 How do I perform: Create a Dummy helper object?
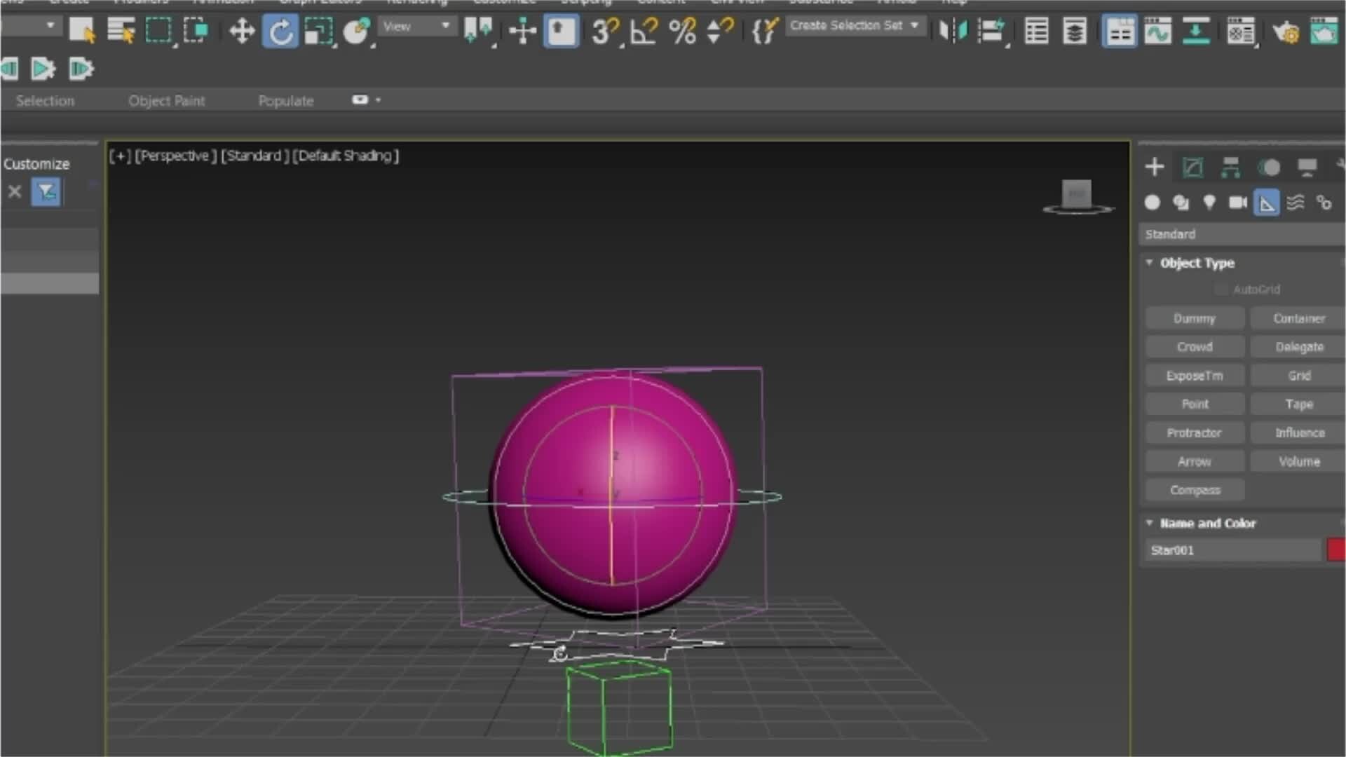click(1194, 318)
